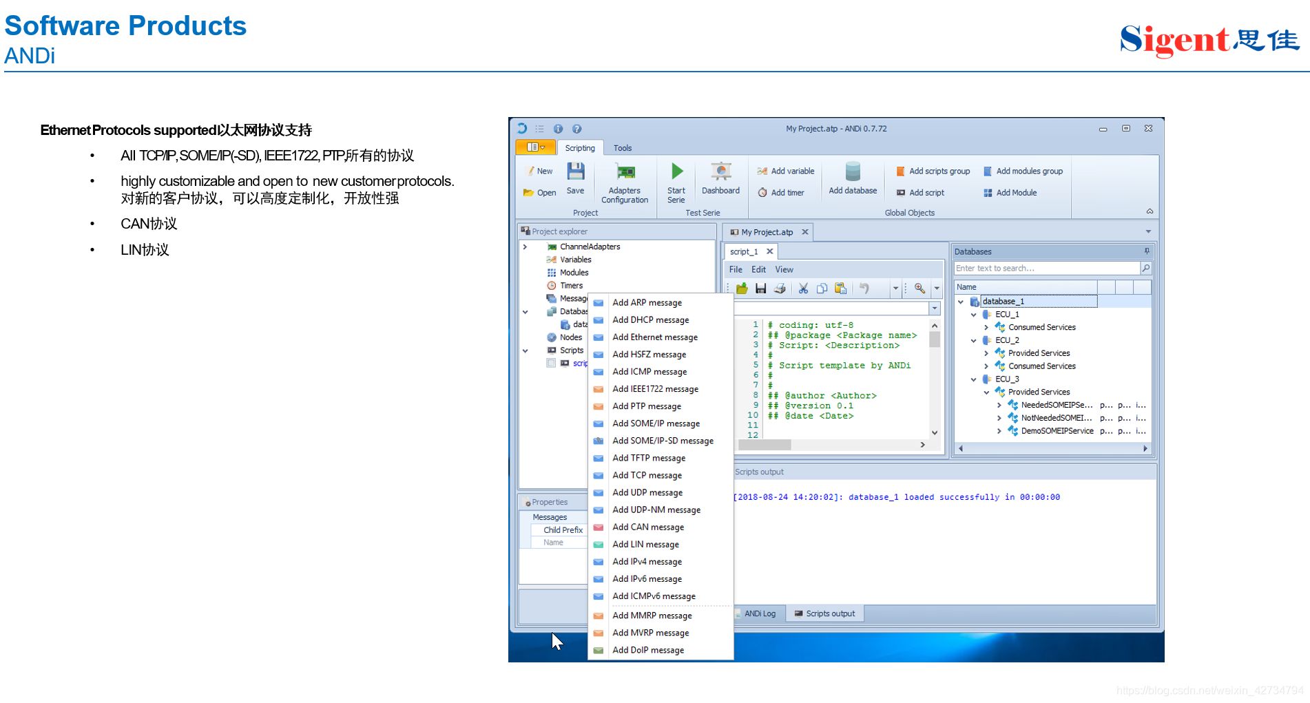Choose Add ARP message from the menu
Viewport: 1310px width, 703px height.
point(661,303)
